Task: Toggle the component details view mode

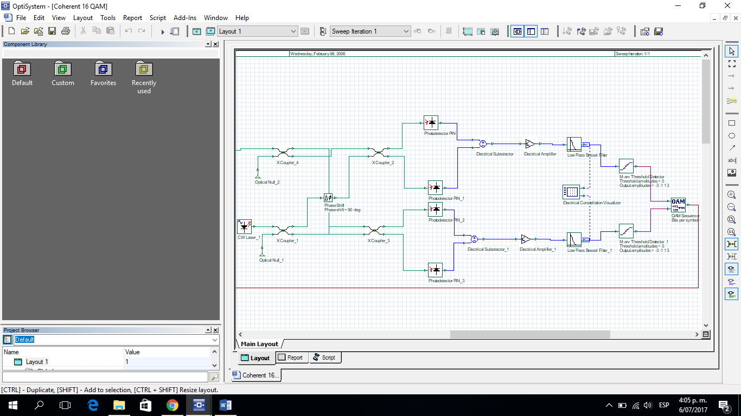Action: (518, 31)
